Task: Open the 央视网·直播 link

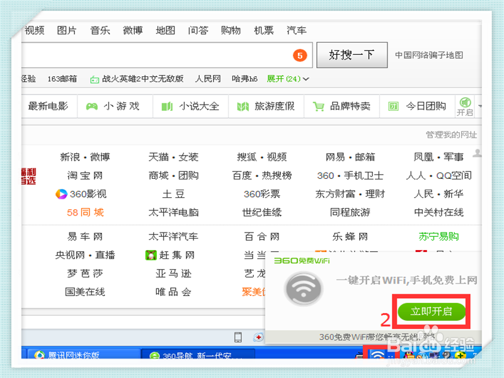Action: point(85,255)
